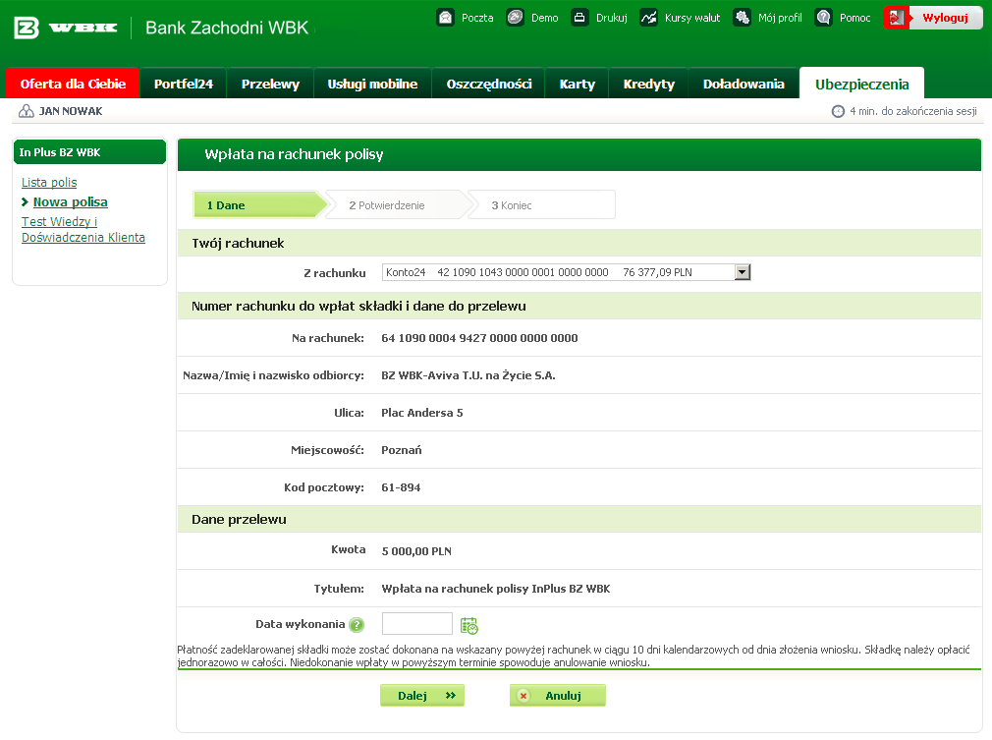Click account number 64 1090 0004 9427
Screen dimensions: 992x740
[479, 338]
